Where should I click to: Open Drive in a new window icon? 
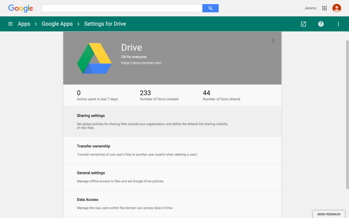(x=304, y=24)
